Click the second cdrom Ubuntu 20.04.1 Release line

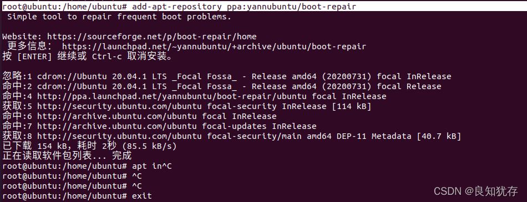pos(221,86)
